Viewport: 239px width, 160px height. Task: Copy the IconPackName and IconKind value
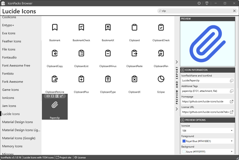pos(231,80)
